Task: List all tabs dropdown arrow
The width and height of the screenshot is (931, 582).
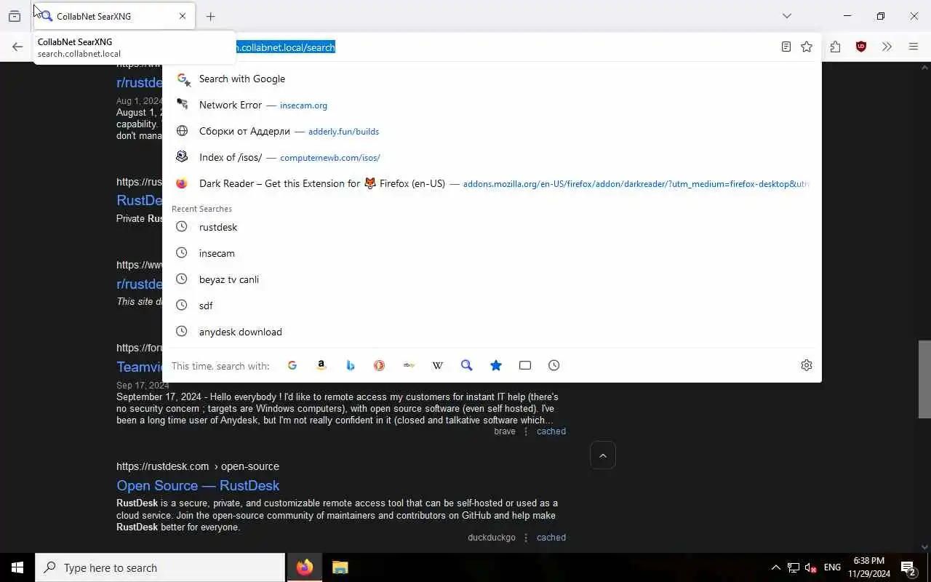Action: pyautogui.click(x=787, y=16)
